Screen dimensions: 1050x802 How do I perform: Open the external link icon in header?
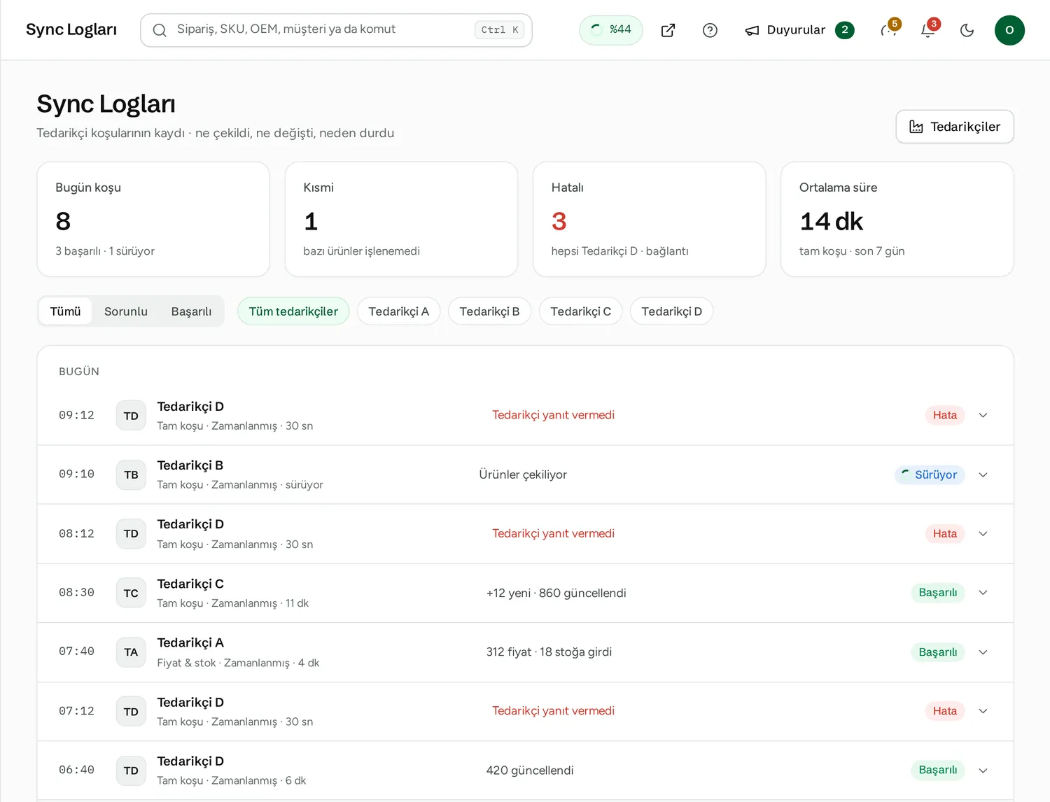[668, 30]
